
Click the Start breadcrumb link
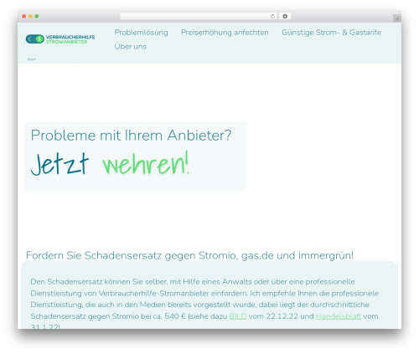click(31, 59)
